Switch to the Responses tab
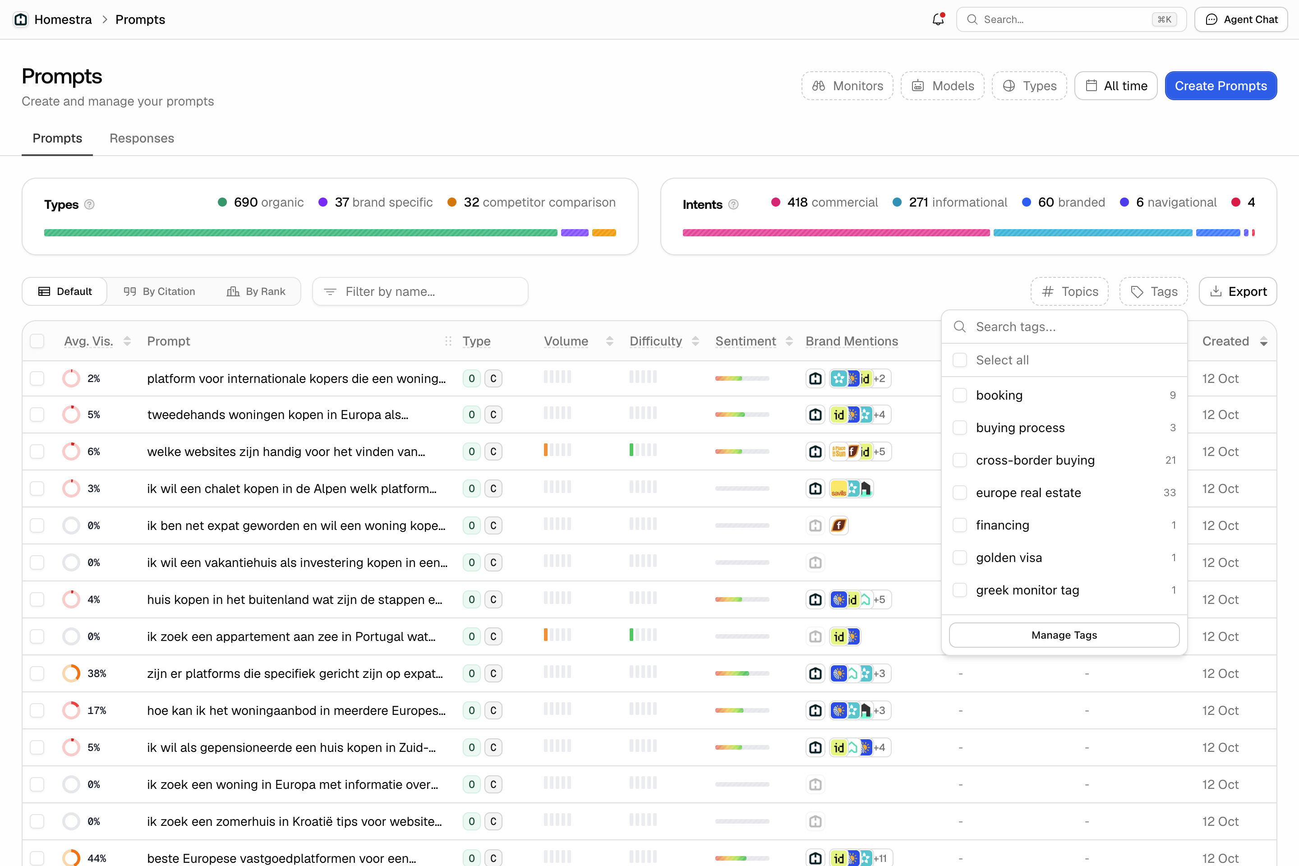1299x866 pixels. pyautogui.click(x=141, y=138)
